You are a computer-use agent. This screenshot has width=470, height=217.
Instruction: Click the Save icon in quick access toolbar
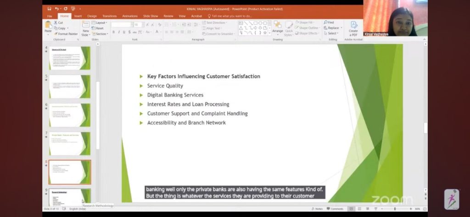click(49, 9)
